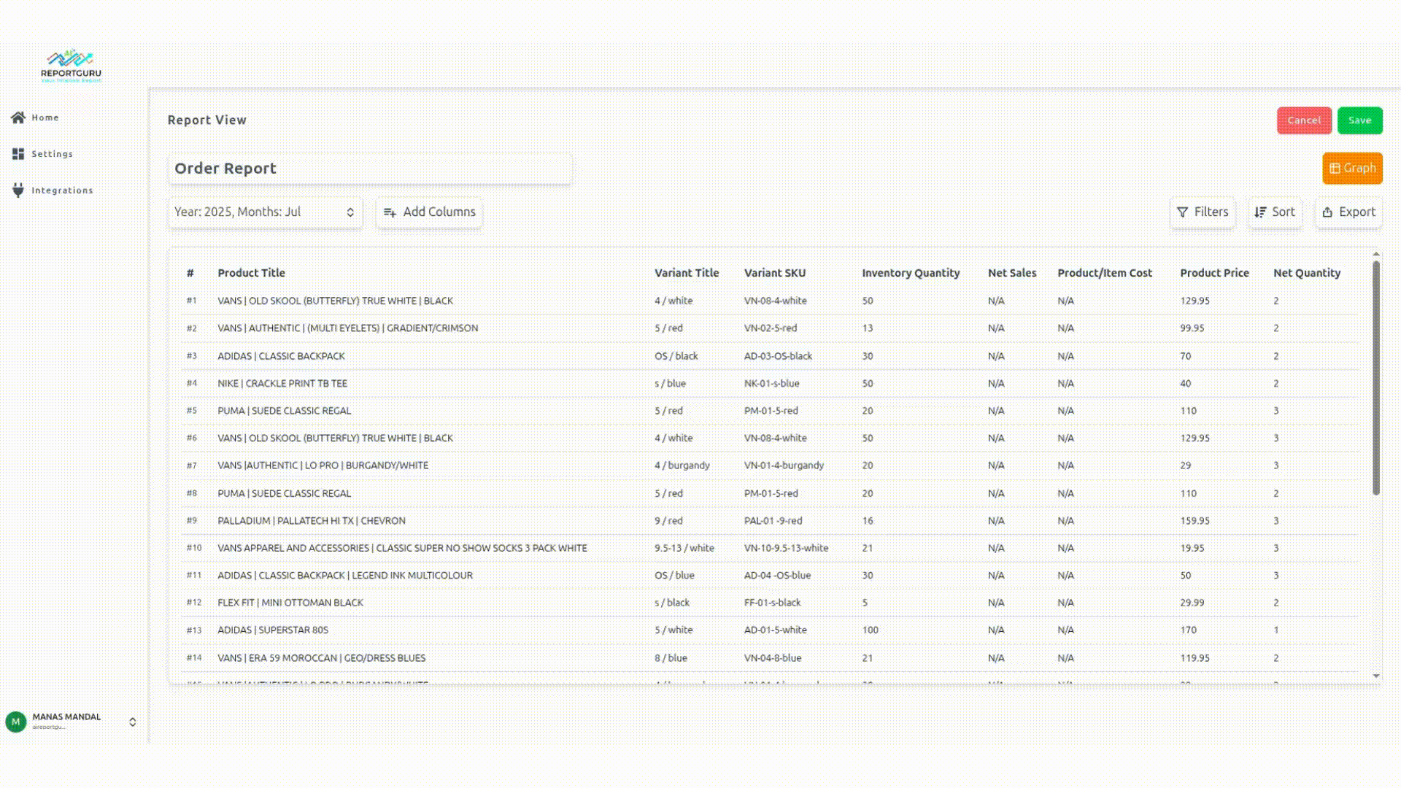Click the Add Columns list icon
This screenshot has height=788, width=1401.
pos(390,212)
